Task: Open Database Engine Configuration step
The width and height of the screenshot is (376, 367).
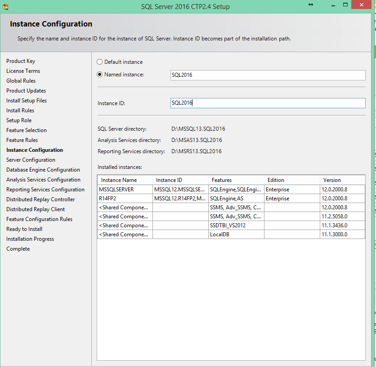Action: 43,170
